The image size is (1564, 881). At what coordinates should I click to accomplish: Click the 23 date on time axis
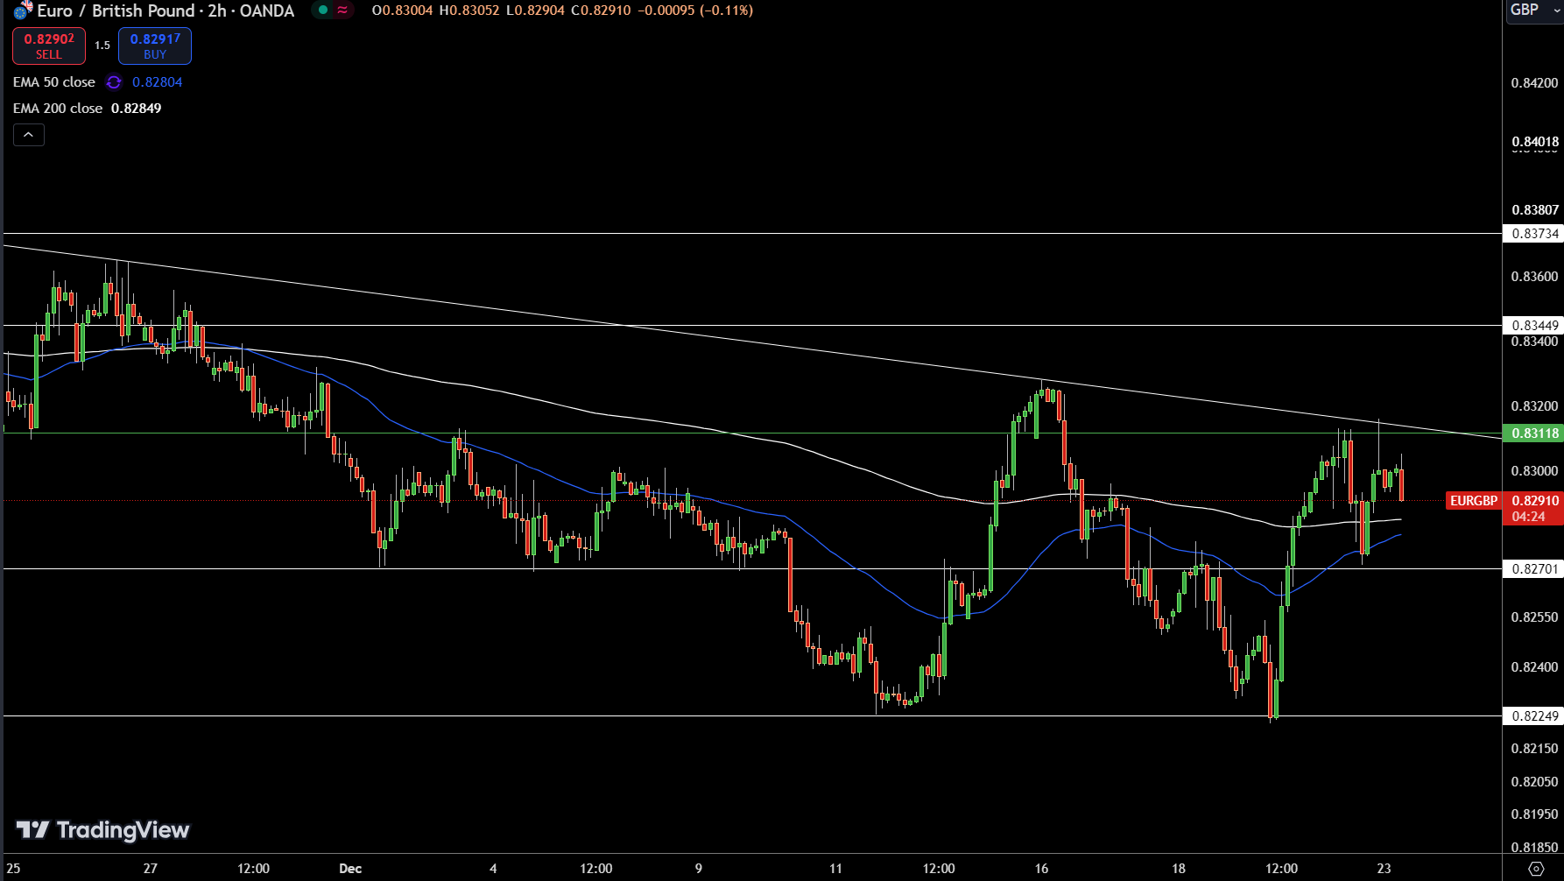(1384, 869)
